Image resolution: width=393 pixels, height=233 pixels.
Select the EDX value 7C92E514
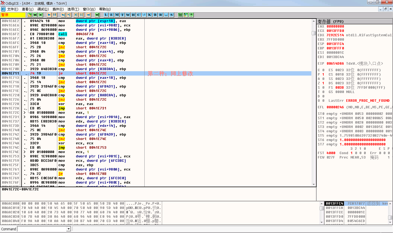coord(335,35)
